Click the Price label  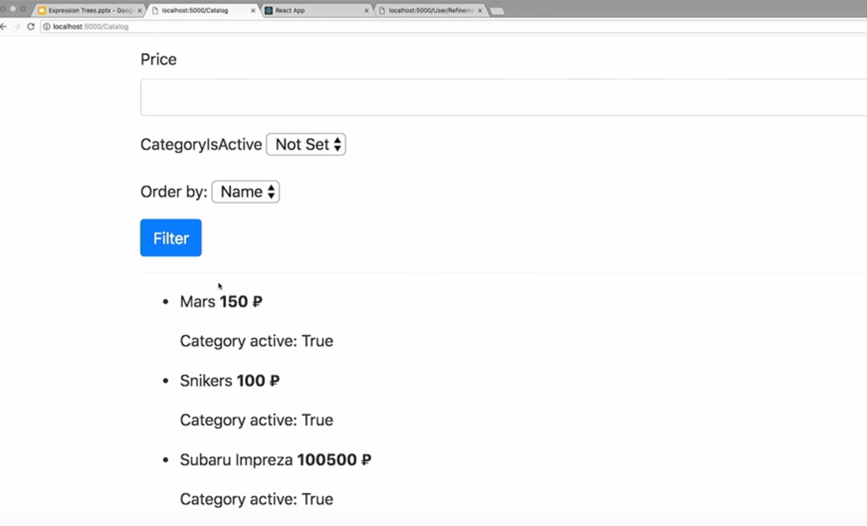[159, 60]
